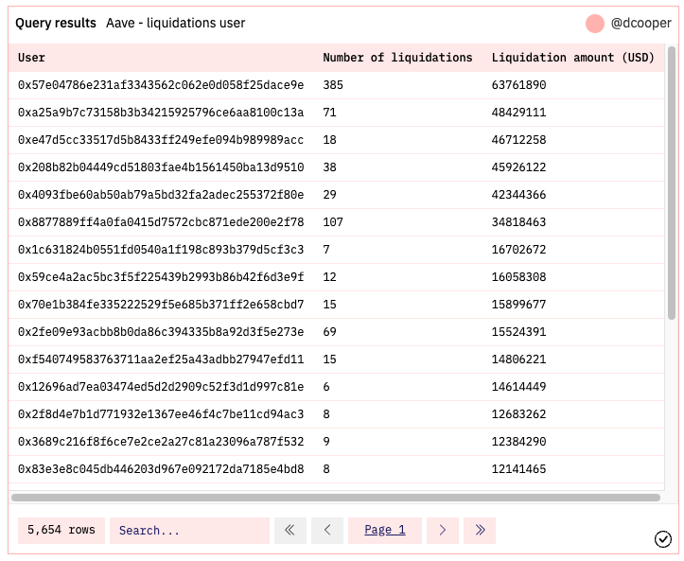Viewport: 684px width, 561px height.
Task: Click the 18 liquidations count cell
Action: 329,140
